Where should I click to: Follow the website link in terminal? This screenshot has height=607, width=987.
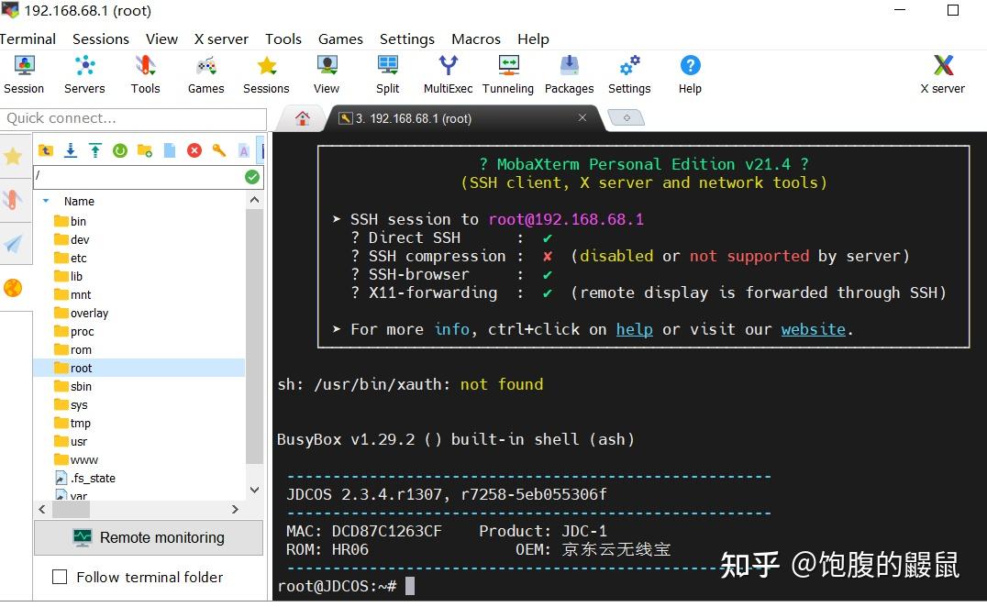click(813, 329)
